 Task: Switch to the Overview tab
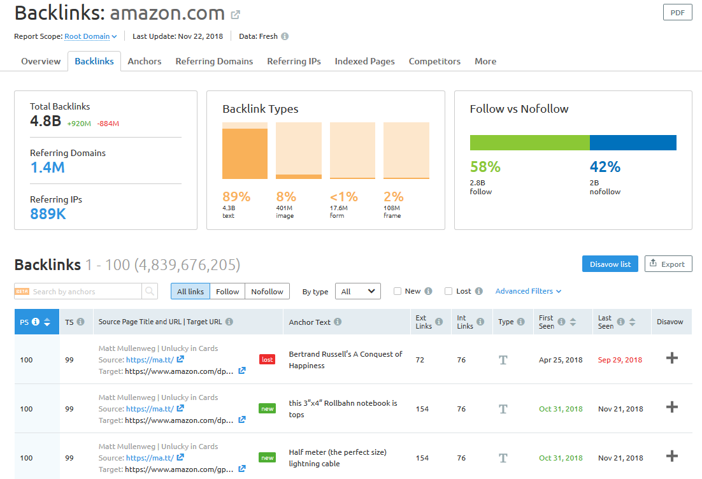(x=41, y=61)
